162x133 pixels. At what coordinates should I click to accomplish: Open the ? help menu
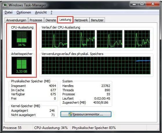tap(51, 12)
